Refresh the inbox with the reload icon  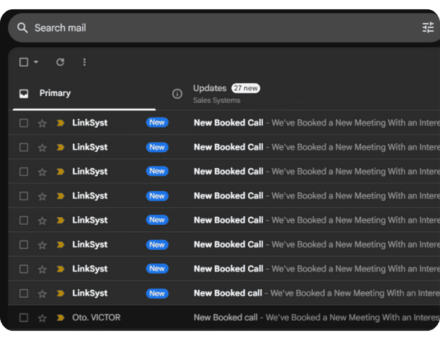tap(60, 62)
